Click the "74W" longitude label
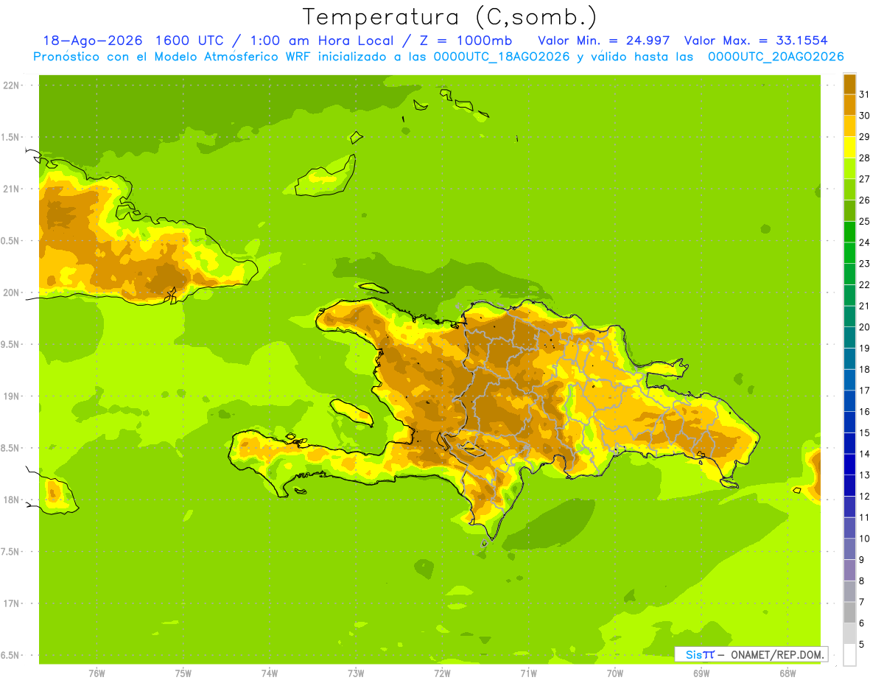This screenshot has height=683, width=884. pos(270,673)
